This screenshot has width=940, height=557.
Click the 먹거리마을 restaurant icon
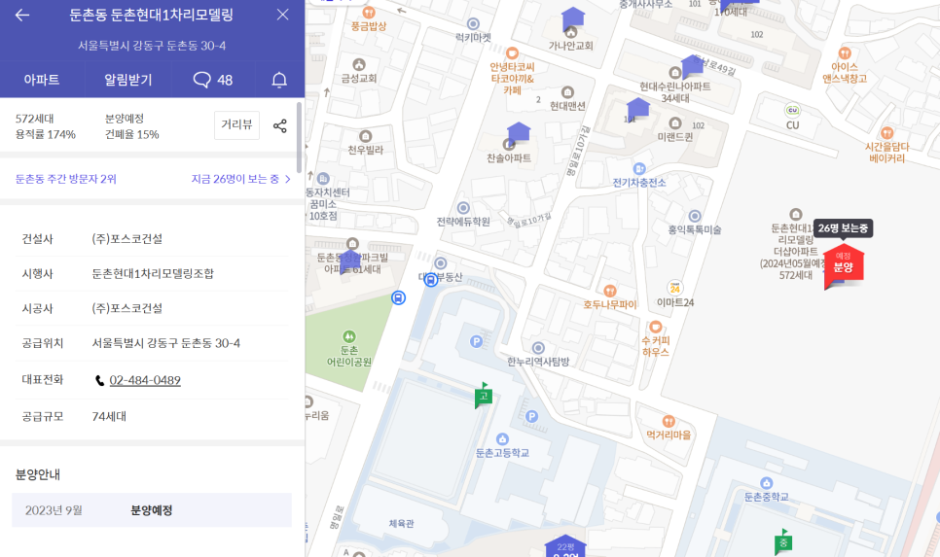point(669,421)
